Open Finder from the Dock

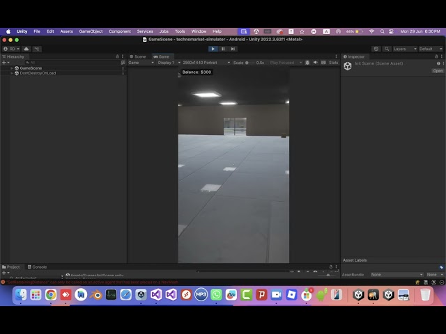(21, 295)
